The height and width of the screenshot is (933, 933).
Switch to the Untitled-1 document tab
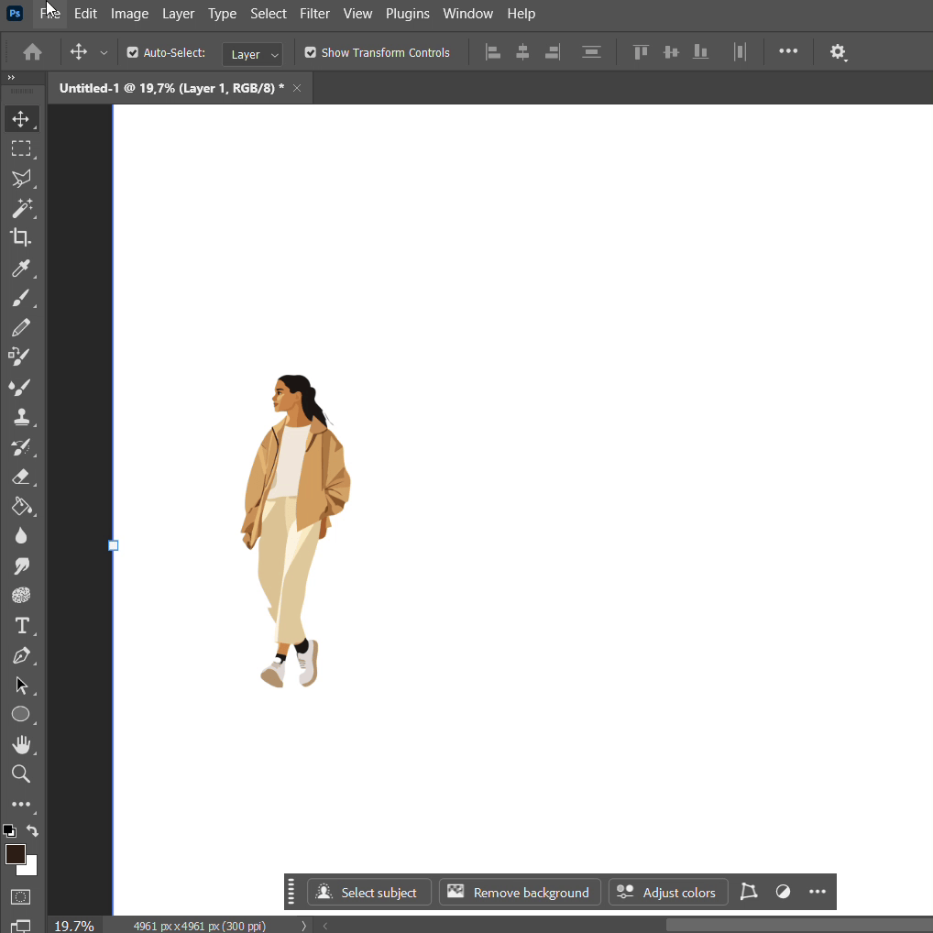171,88
